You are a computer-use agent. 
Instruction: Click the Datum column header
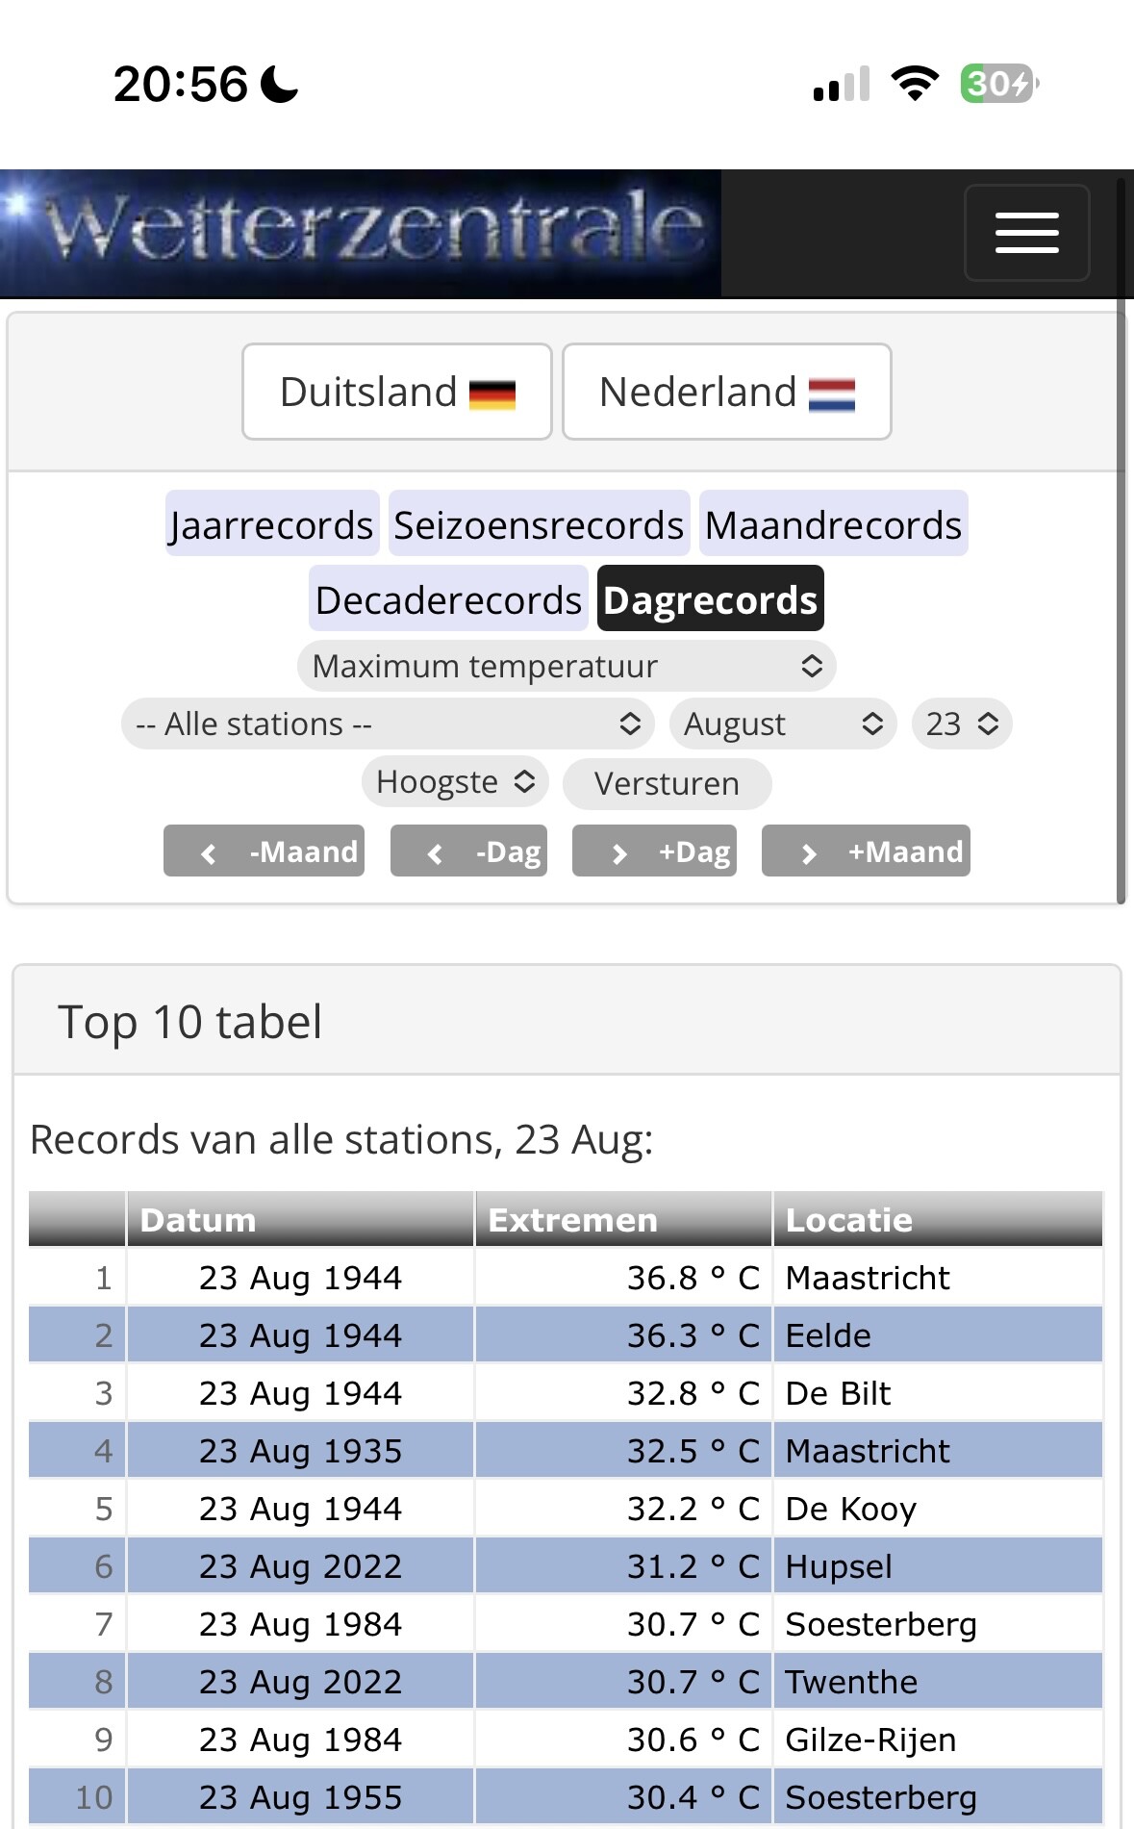coord(300,1219)
